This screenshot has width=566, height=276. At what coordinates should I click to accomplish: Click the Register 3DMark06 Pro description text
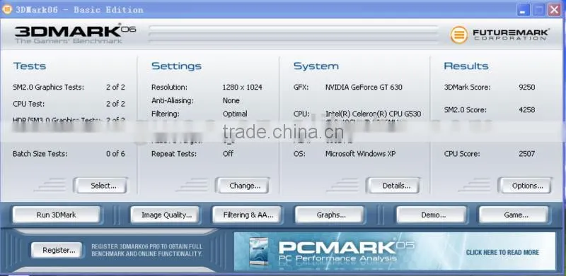coord(147,250)
